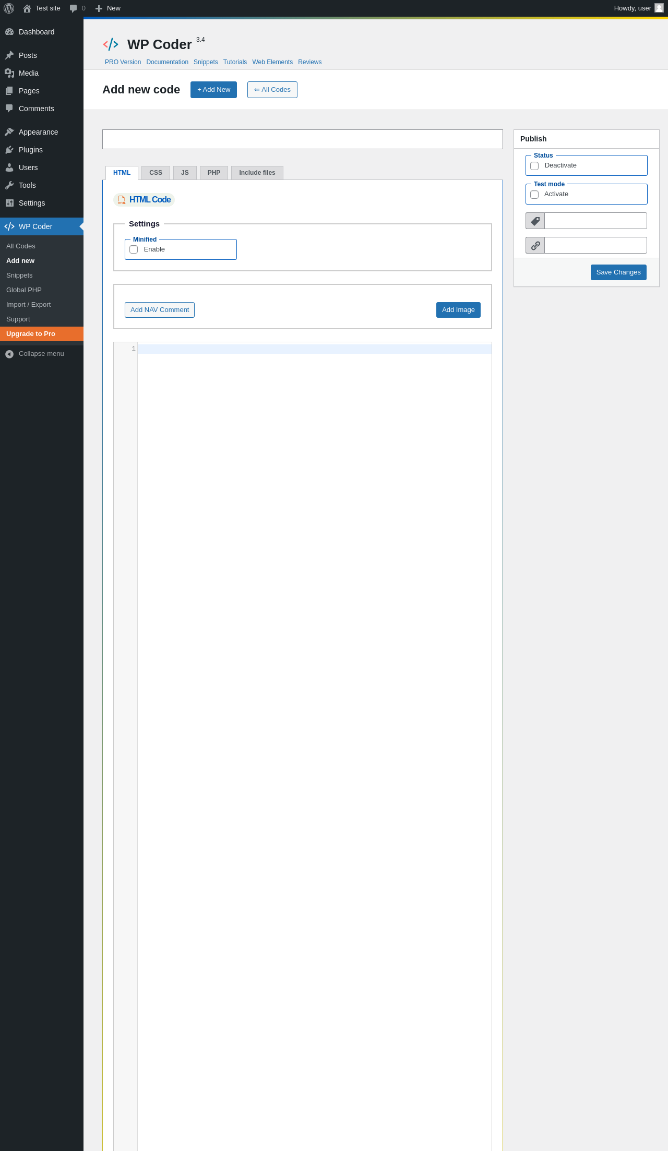668x1151 pixels.
Task: Click the comments bubble icon in admin bar
Action: click(73, 8)
